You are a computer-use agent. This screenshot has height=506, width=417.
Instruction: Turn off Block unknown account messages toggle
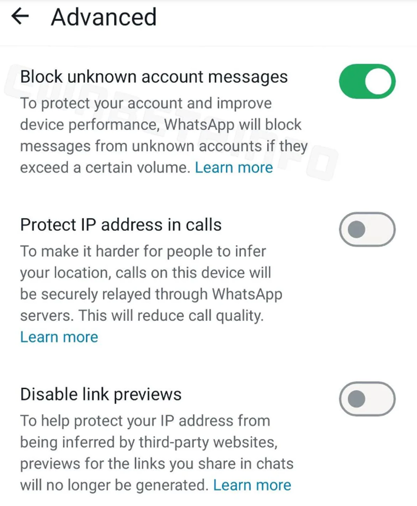click(367, 81)
